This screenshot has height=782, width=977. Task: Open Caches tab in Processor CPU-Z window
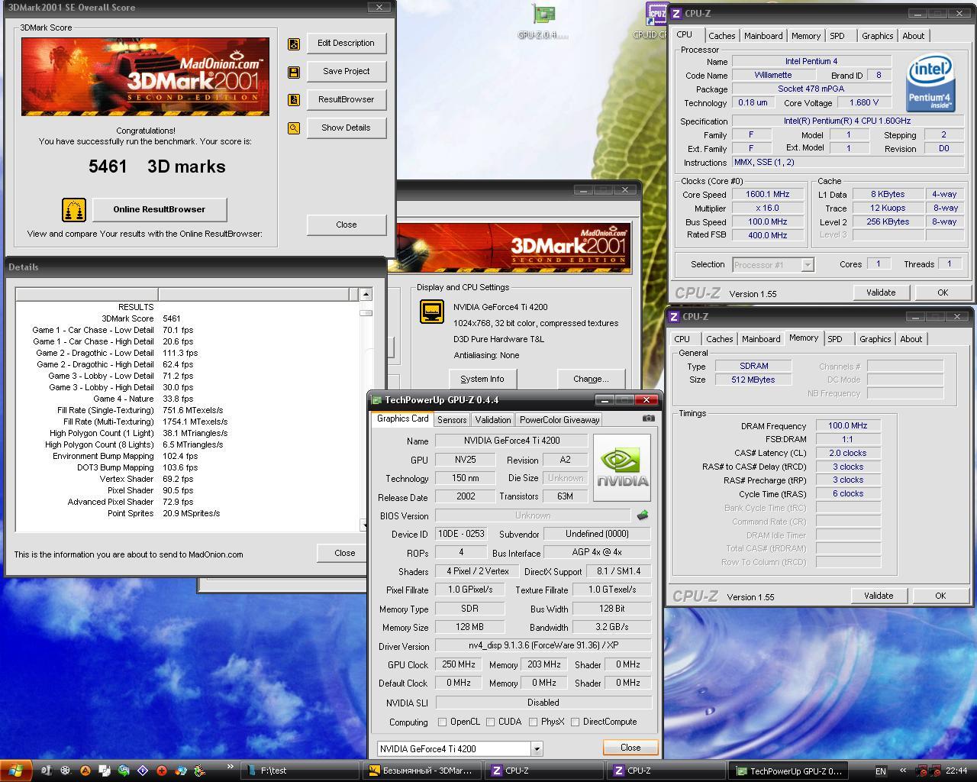point(722,36)
